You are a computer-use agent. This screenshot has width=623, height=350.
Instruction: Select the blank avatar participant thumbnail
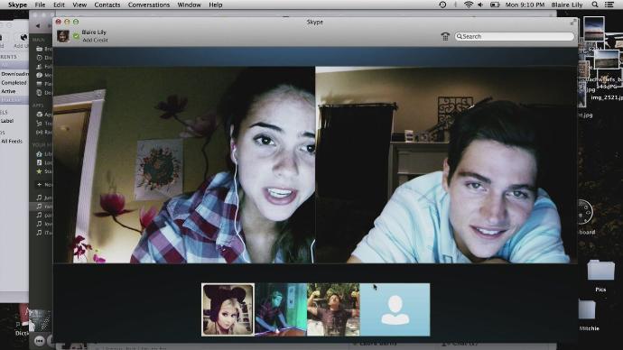click(395, 309)
